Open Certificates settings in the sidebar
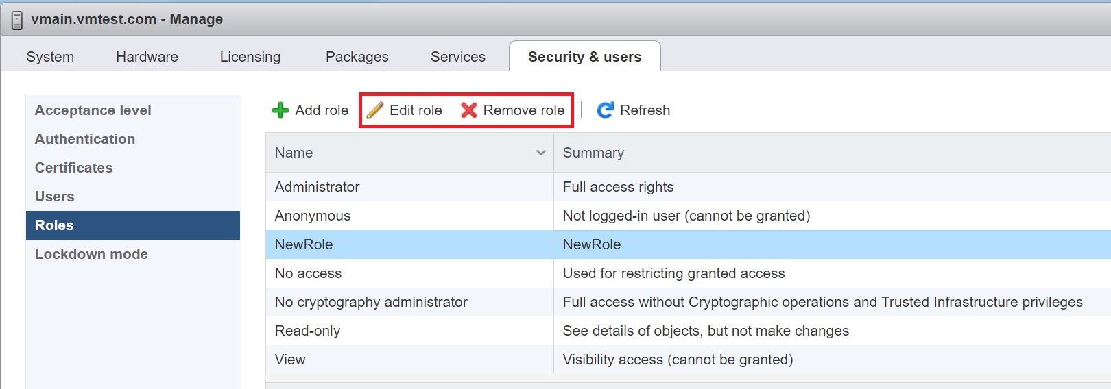 coord(74,168)
